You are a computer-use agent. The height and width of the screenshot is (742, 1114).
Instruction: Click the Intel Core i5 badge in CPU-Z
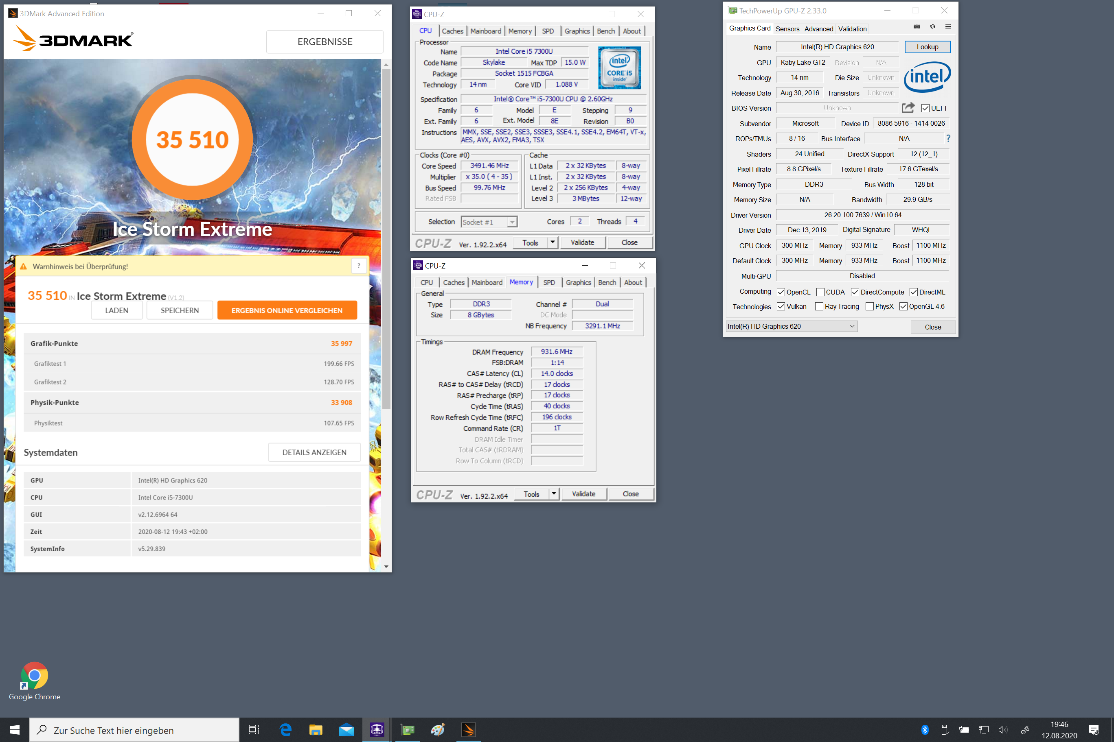coord(620,68)
